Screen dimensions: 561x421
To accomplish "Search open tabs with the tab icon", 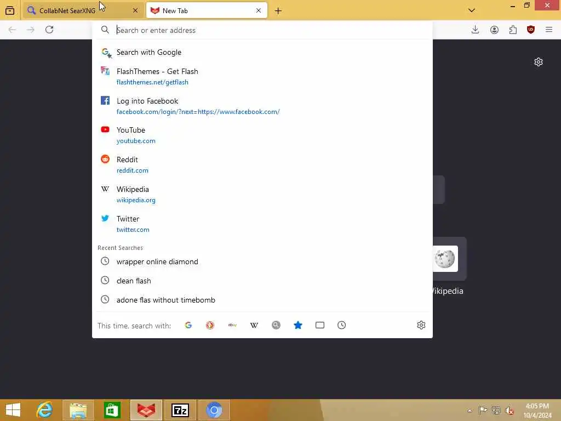I will click(320, 325).
